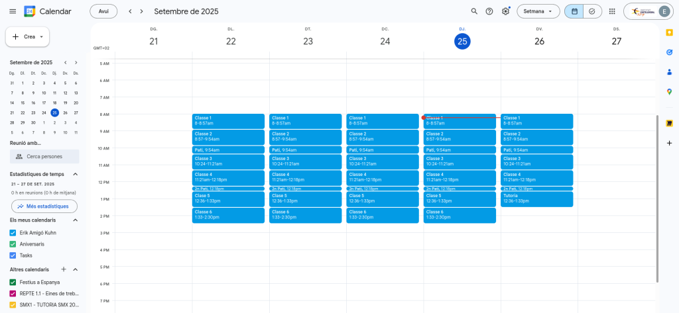Image resolution: width=679 pixels, height=313 pixels.
Task: Open the Google apps grid
Action: (611, 11)
